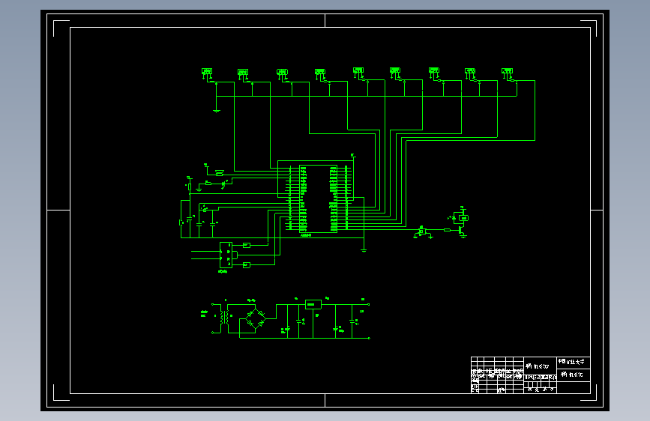Select the transformer in the power supply circuit
This screenshot has height=421, width=650.
click(224, 318)
